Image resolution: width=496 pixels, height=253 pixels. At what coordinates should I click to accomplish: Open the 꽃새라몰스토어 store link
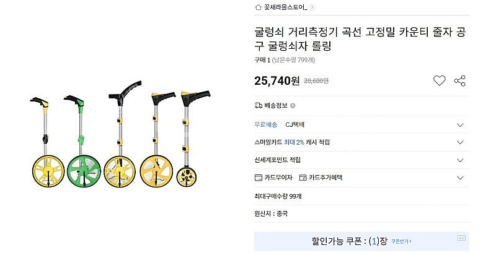285,7
